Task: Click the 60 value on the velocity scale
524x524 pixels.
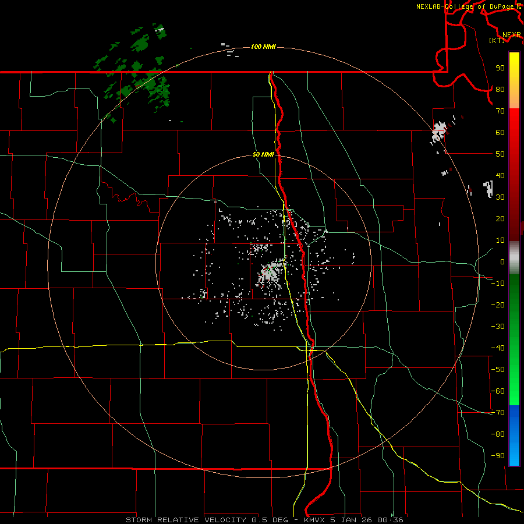Action: coord(500,132)
